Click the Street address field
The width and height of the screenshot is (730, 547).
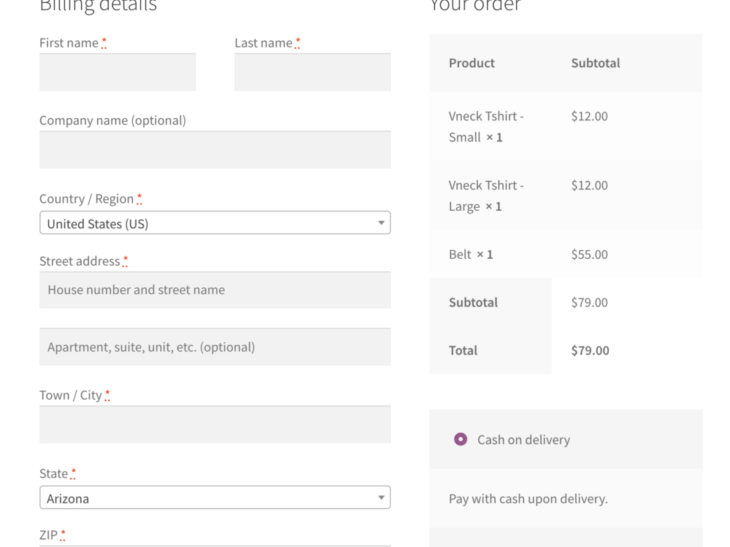215,290
